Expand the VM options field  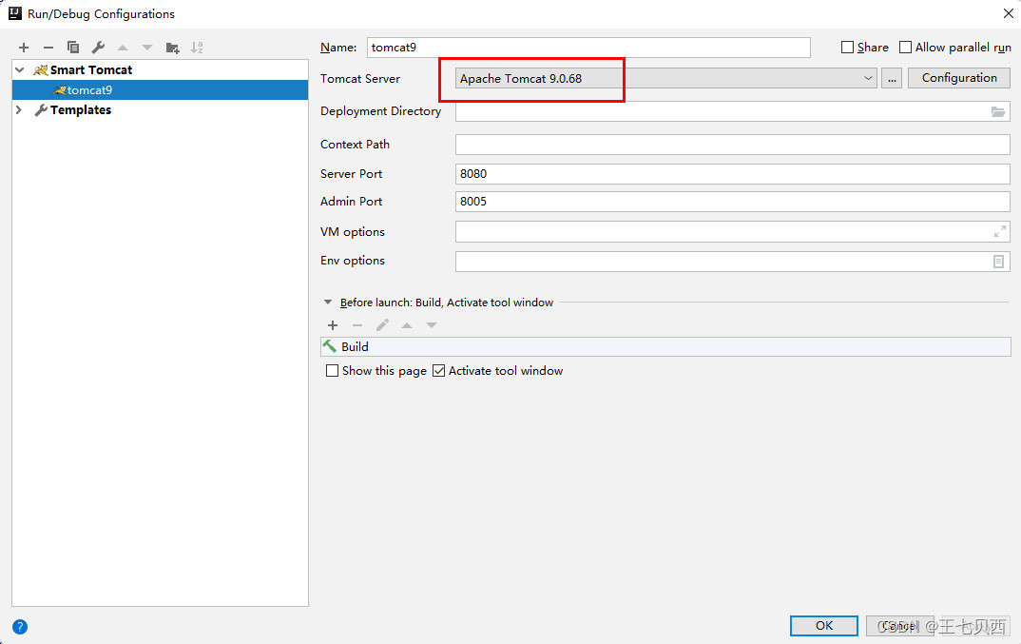point(999,231)
